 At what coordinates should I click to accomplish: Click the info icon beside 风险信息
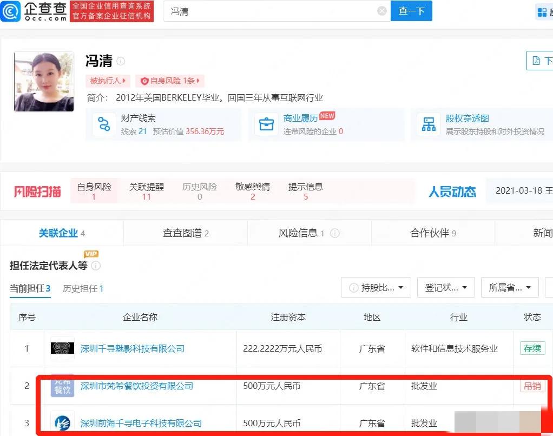click(x=335, y=233)
